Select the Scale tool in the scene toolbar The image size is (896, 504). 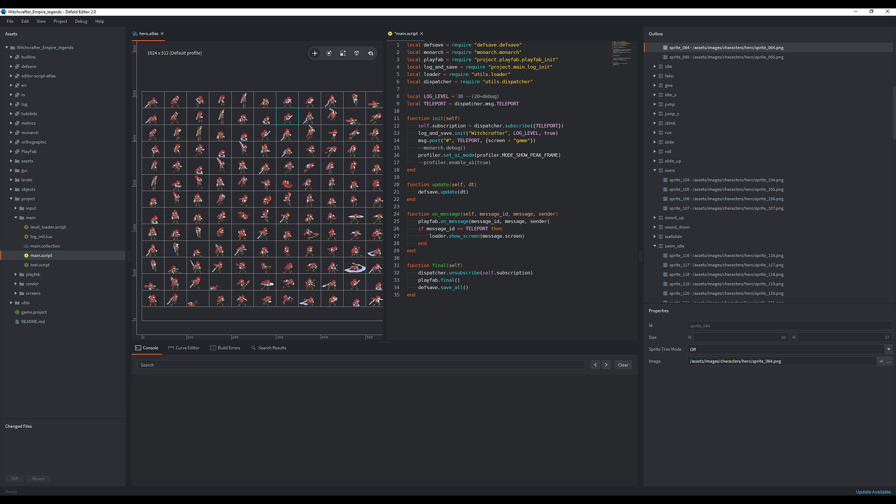tap(343, 53)
